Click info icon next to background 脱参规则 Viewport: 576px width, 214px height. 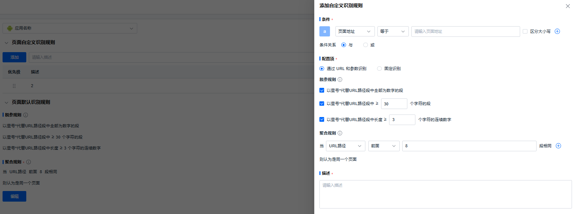[26, 115]
